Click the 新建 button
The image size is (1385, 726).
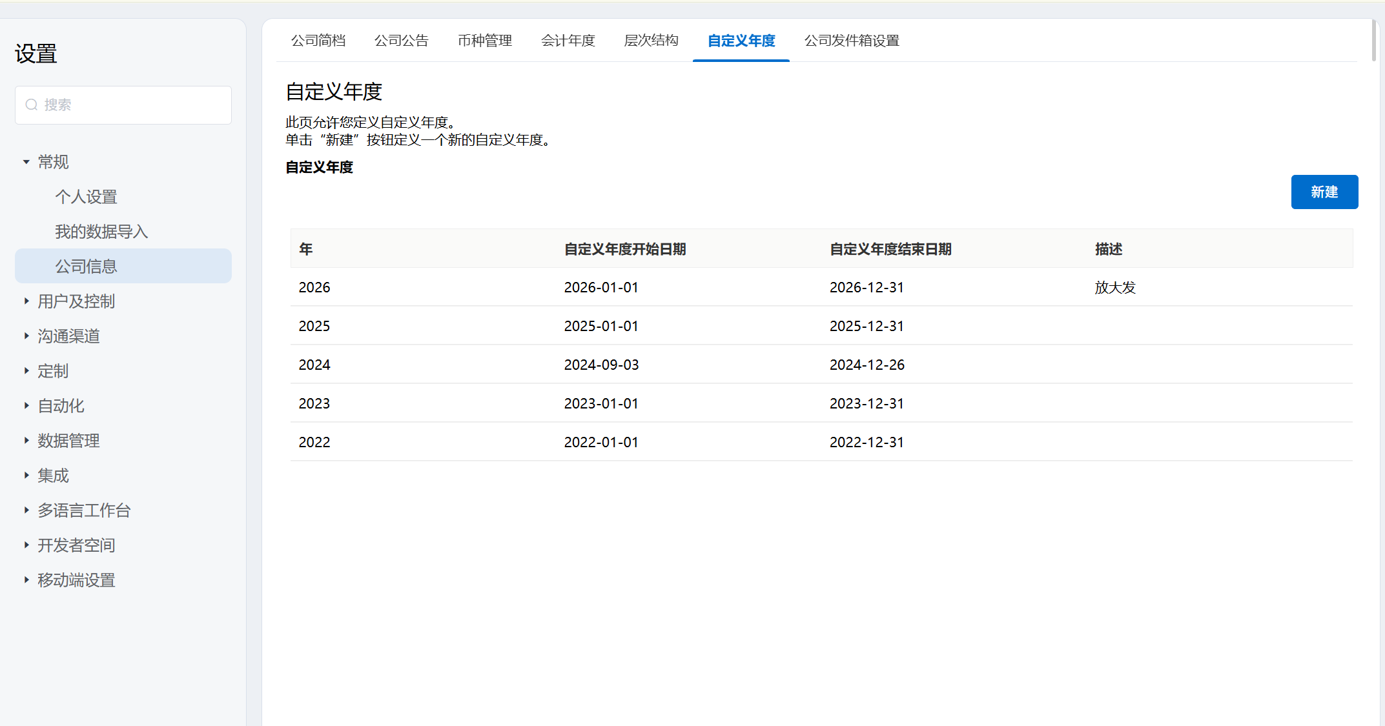[x=1324, y=192]
